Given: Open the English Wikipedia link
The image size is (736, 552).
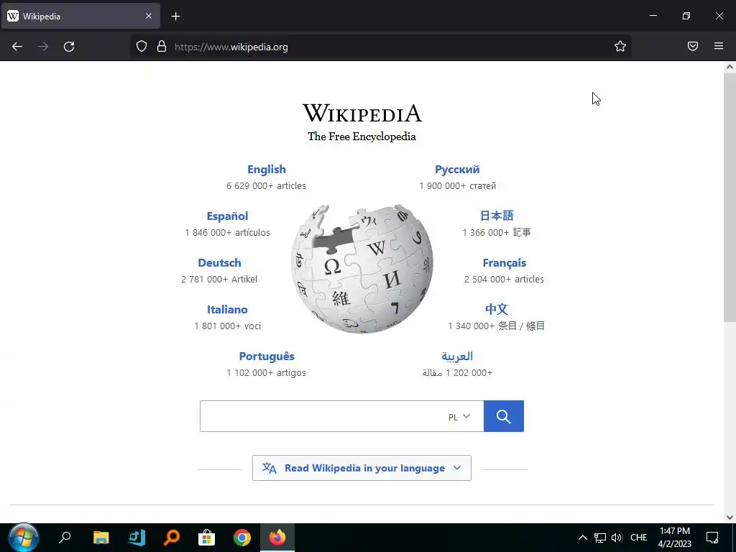Looking at the screenshot, I should coord(267,170).
